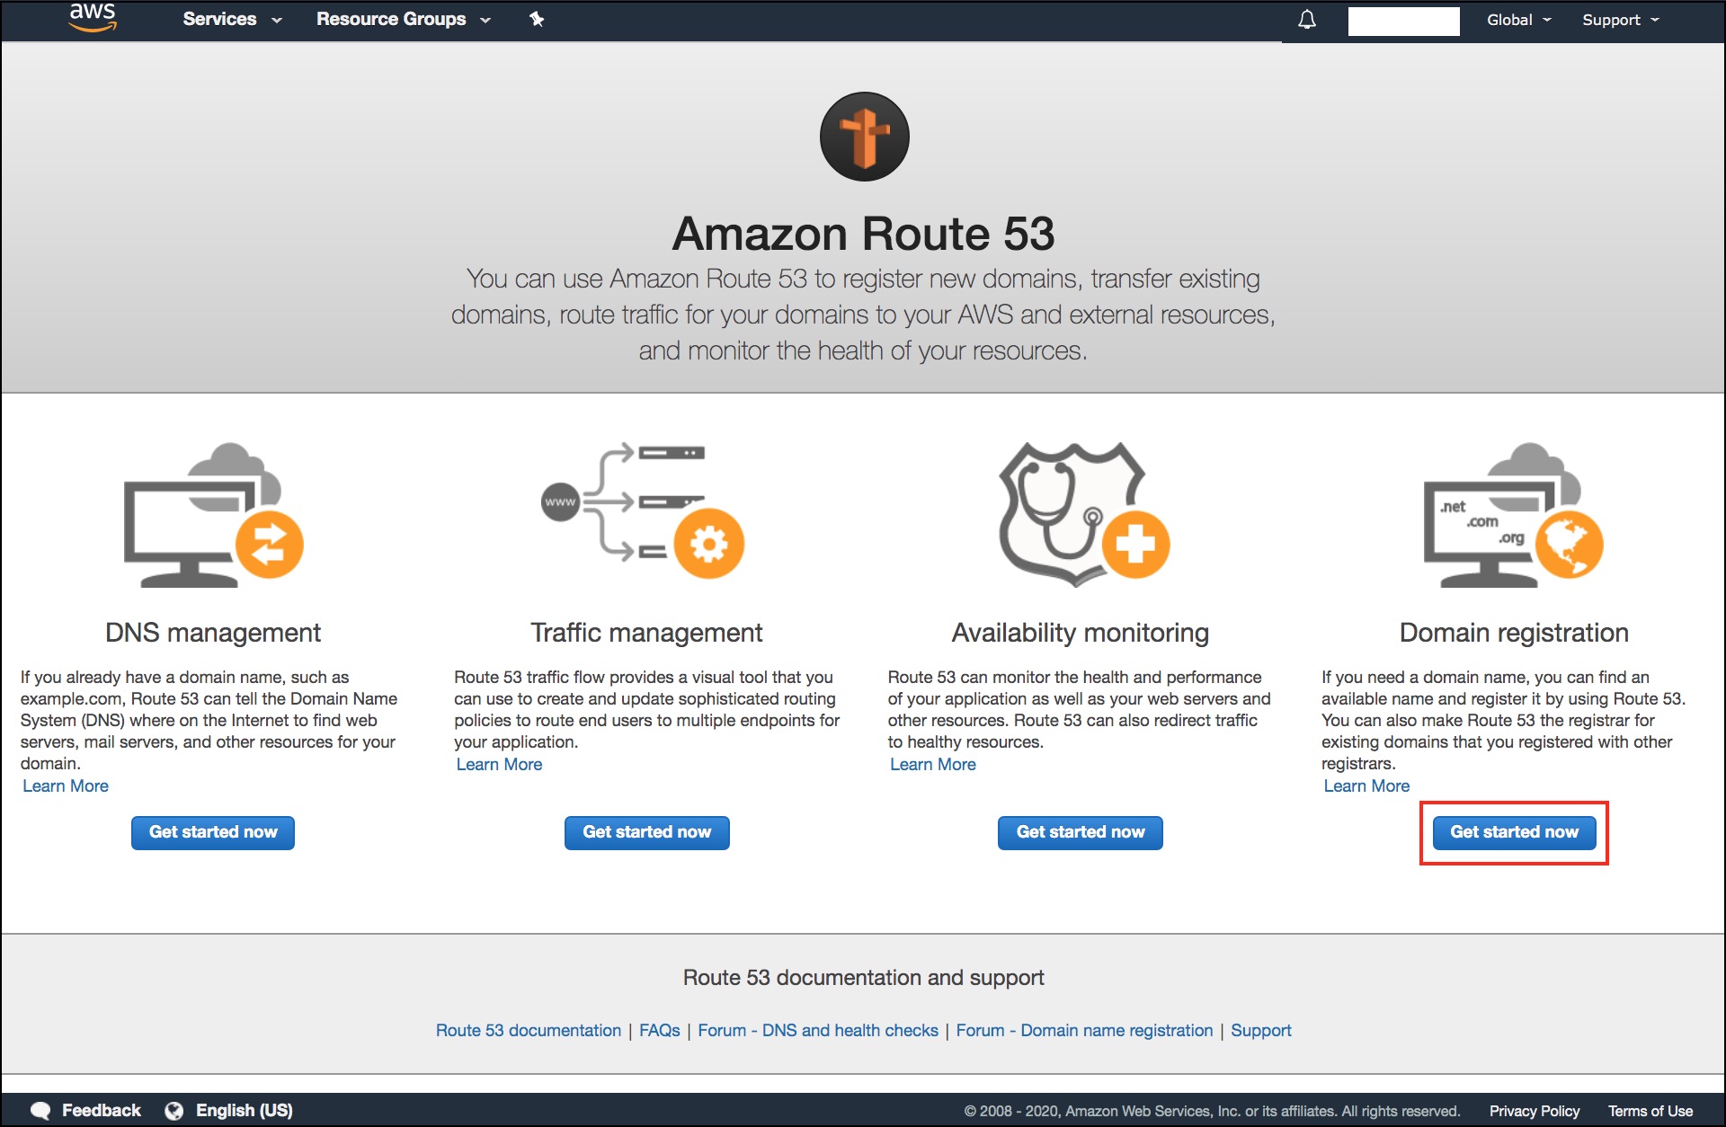
Task: Open the FAQs link
Action: pos(659,1030)
